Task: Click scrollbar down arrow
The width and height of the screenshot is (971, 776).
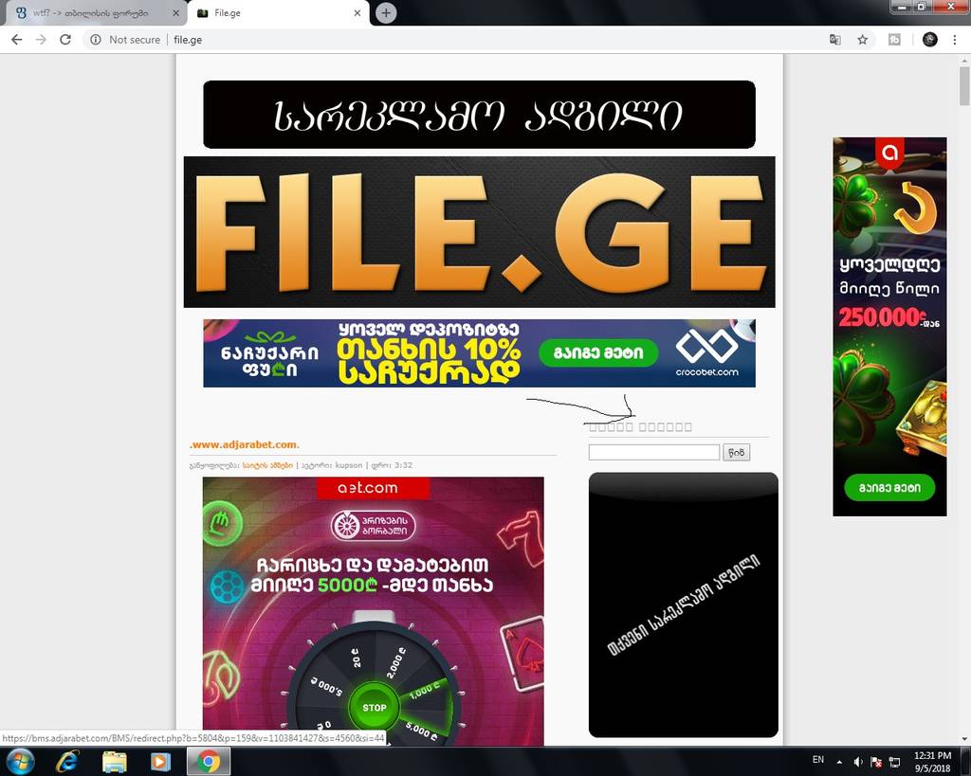Action: tap(964, 739)
